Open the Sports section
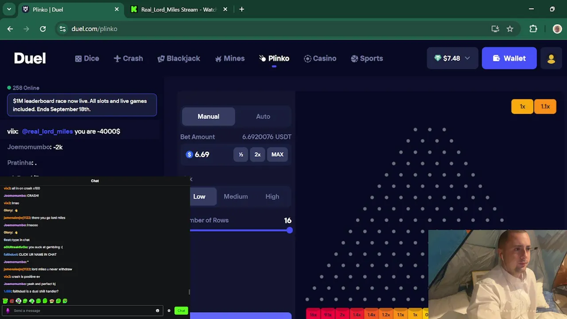The width and height of the screenshot is (567, 319). click(367, 58)
